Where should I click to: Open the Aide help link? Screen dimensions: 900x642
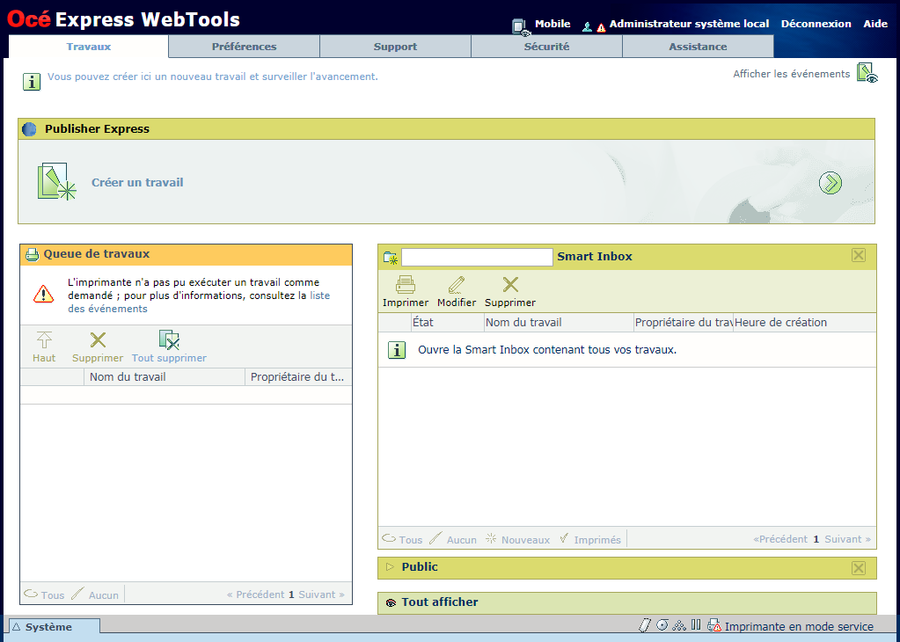point(875,24)
